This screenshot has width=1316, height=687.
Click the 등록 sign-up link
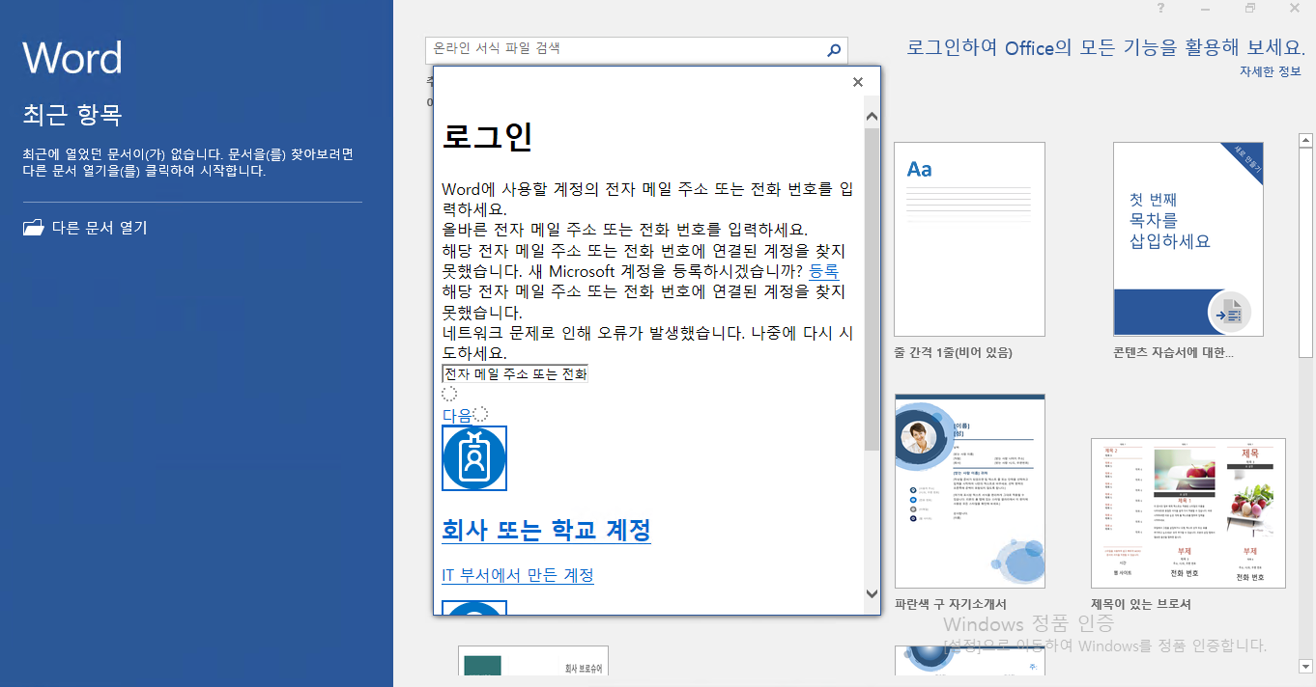(x=824, y=272)
